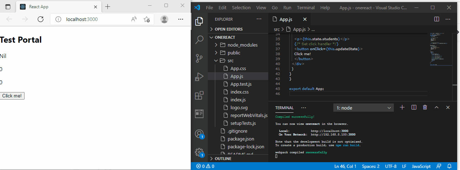Open Source Control view in activity bar
Viewport: 460px width, 170px height.
pyautogui.click(x=199, y=58)
